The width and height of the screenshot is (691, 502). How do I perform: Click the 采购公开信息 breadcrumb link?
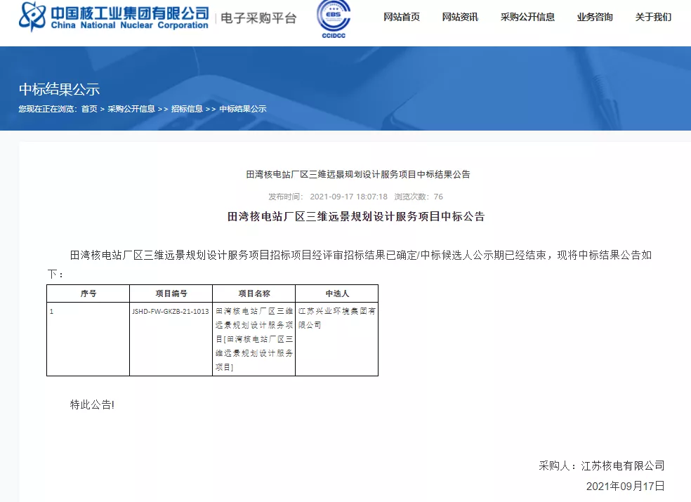pos(131,109)
